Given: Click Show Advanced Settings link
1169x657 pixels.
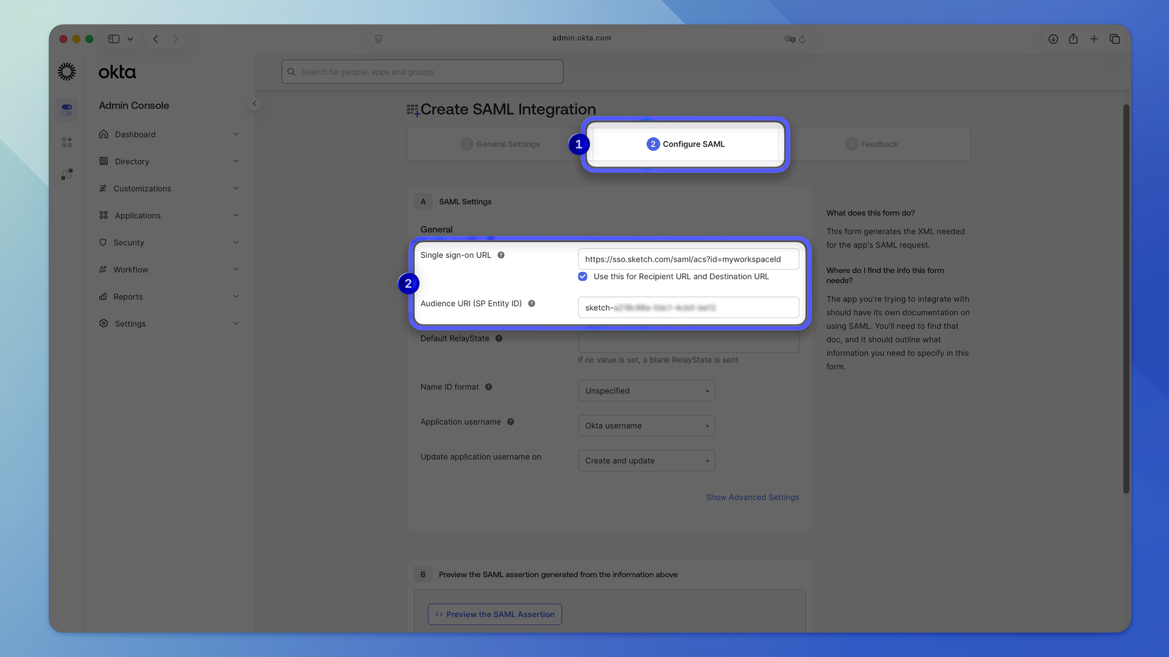Looking at the screenshot, I should (752, 497).
